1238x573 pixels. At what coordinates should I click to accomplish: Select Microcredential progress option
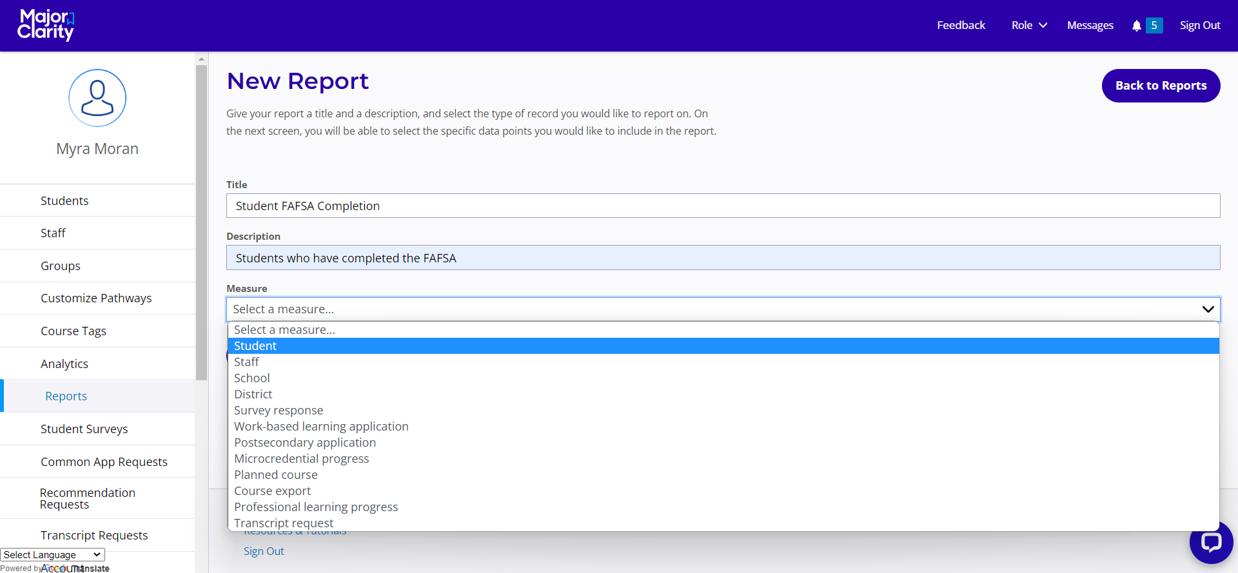tap(301, 459)
